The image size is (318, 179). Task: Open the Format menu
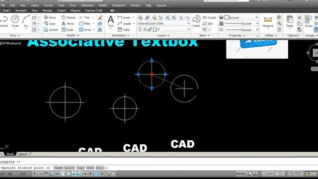click(48, 5)
